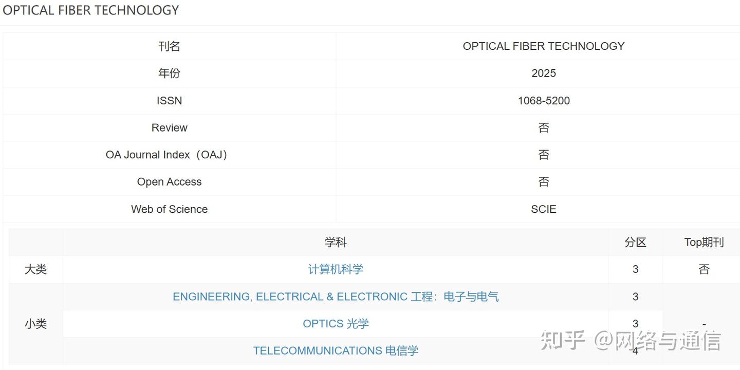The width and height of the screenshot is (740, 370).
Task: Select the ISSN value 1068-5200
Action: [x=544, y=101]
